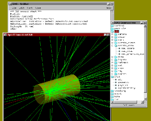Screen dimensions: 151x121
Task: Open the Font menu in GAG window
Action: pos(30,8)
